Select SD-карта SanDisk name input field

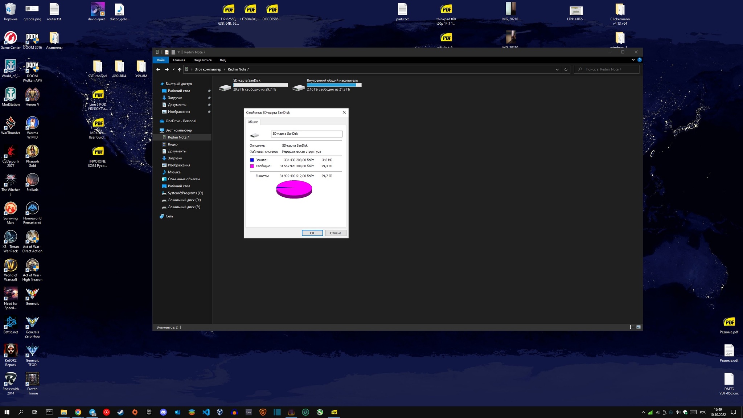pos(307,134)
